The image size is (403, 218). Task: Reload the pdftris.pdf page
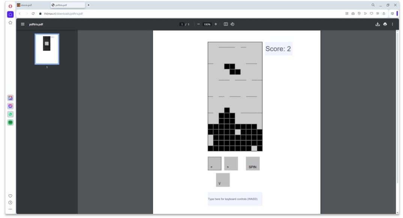click(33, 13)
